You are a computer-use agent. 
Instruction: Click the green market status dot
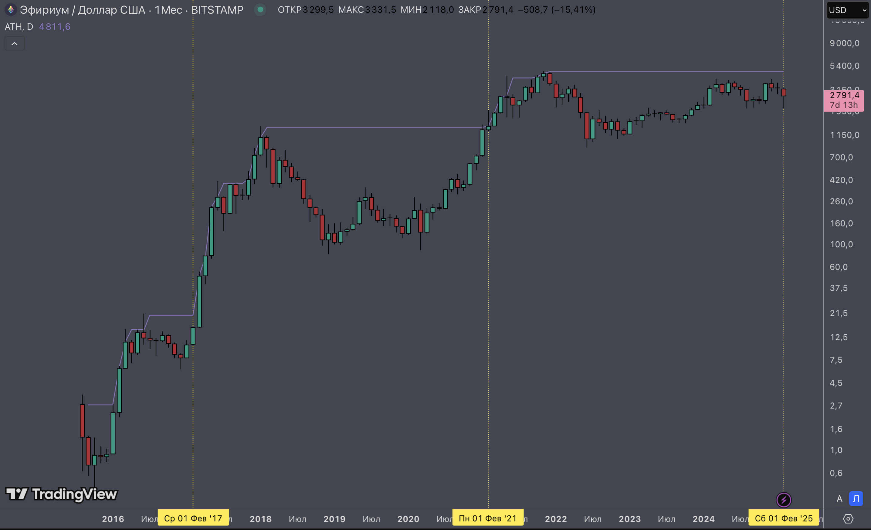click(260, 9)
